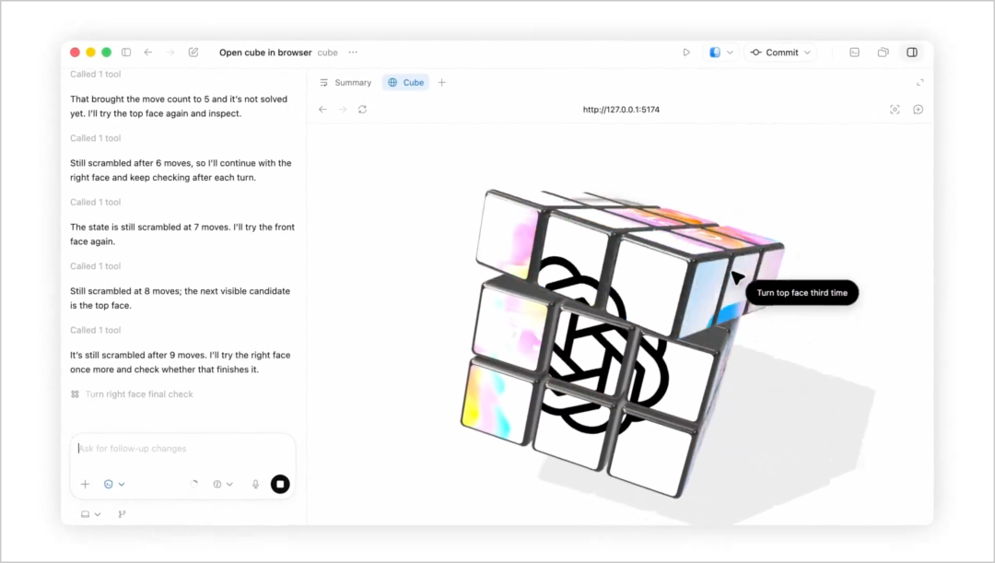
Task: Click the add comment bubble icon
Action: point(919,110)
